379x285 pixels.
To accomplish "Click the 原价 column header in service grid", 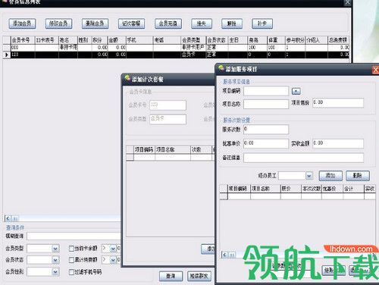I will click(291, 189).
